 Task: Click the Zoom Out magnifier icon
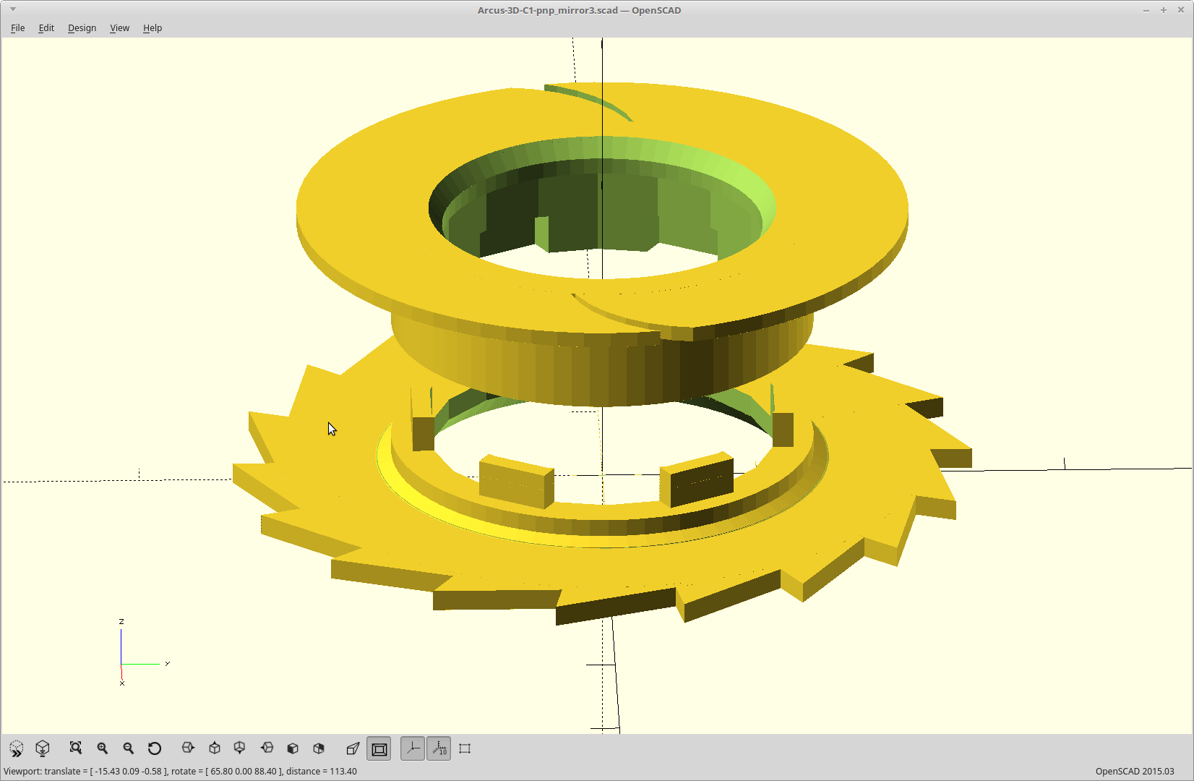coord(129,748)
